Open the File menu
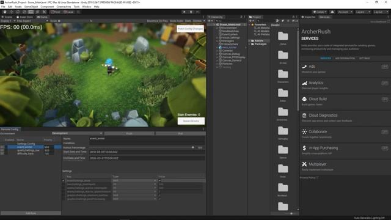The image size is (391, 220). click(x=3, y=7)
